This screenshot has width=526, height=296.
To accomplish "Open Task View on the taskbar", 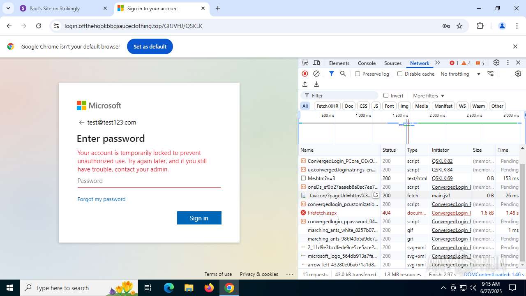I will 148,288.
